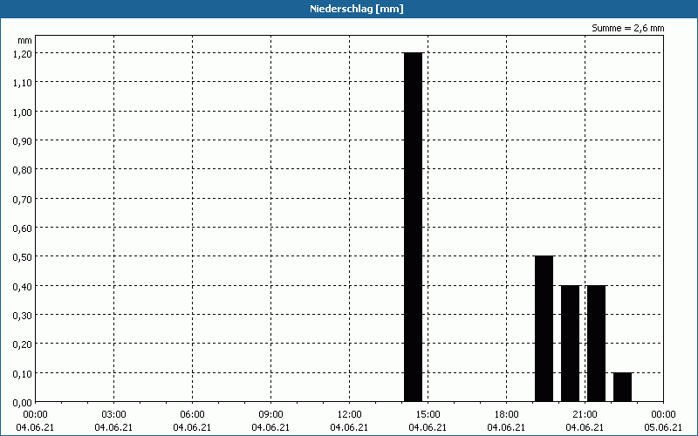Click the 12:00 time axis label

click(350, 415)
